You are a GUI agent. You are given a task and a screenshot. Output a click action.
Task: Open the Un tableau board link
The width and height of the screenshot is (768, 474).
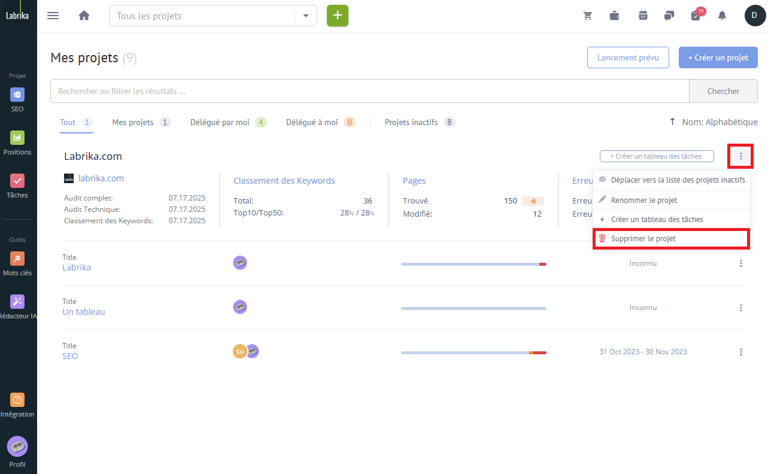tap(84, 312)
